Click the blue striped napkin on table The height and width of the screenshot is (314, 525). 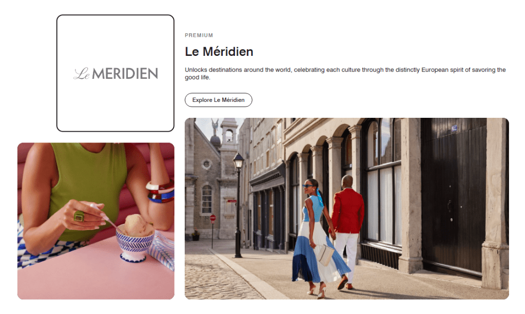click(162, 251)
